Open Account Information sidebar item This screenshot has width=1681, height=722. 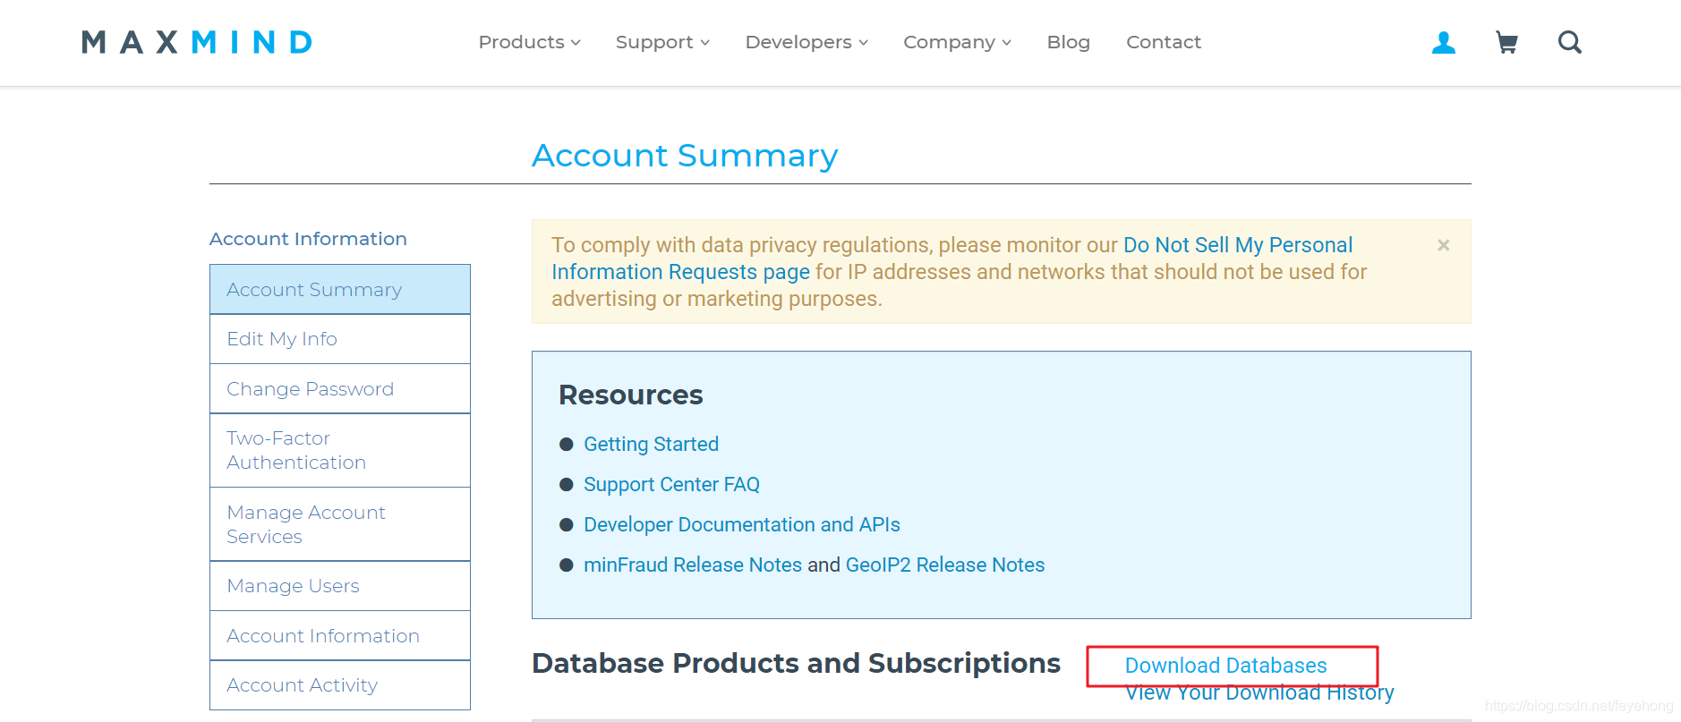point(340,636)
